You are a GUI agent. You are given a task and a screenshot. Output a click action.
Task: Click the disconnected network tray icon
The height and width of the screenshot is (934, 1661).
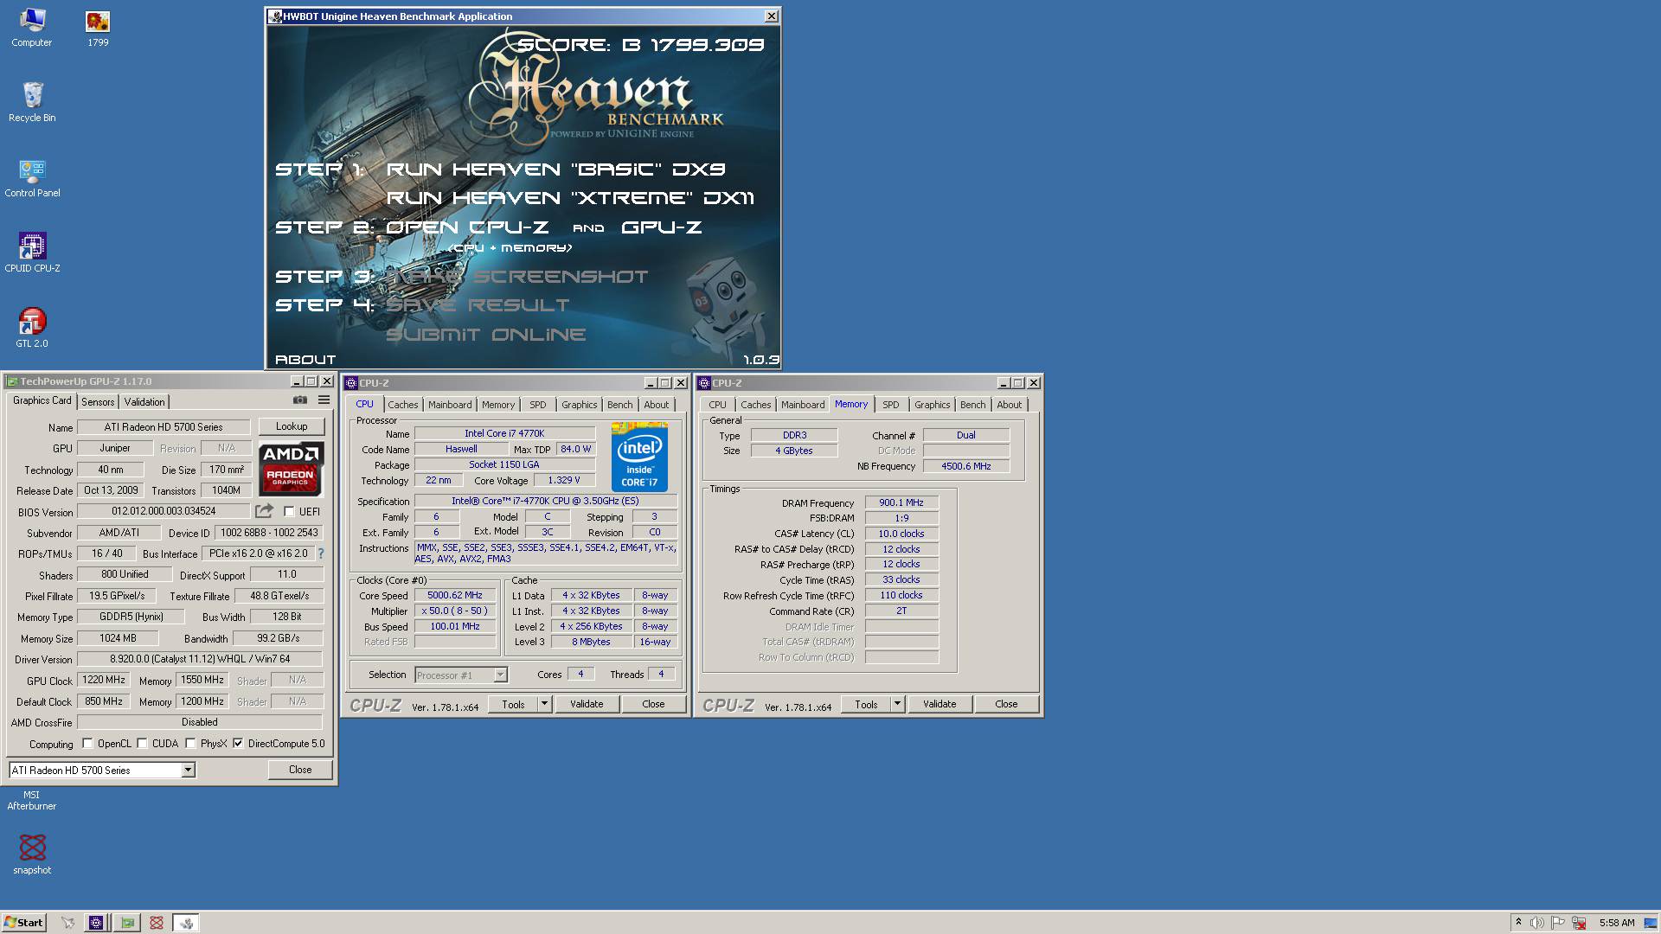[1579, 923]
